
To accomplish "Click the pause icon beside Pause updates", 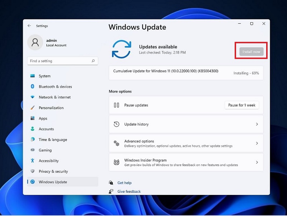I will click(x=116, y=105).
